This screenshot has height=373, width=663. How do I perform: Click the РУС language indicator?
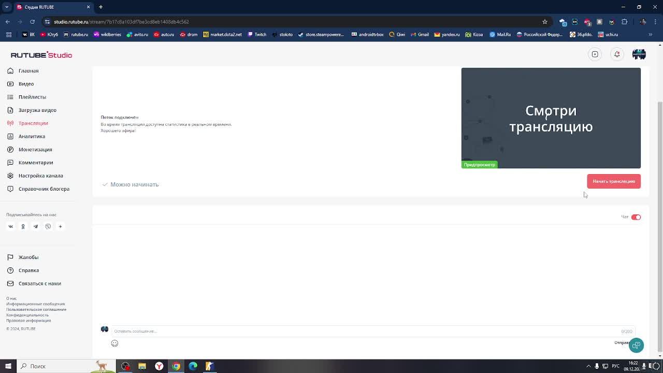point(616,366)
